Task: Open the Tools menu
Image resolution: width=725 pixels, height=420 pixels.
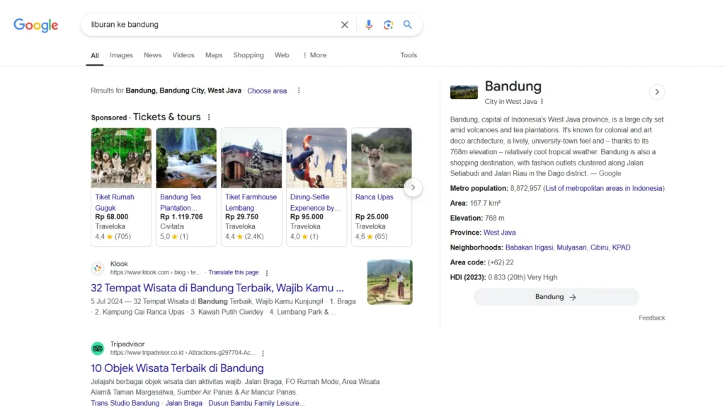Action: coord(409,55)
